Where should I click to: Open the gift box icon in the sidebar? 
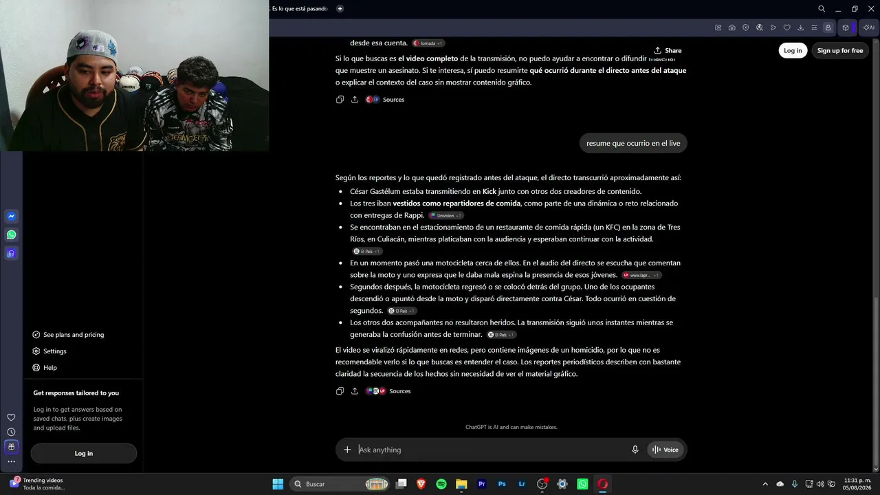[x=11, y=447]
